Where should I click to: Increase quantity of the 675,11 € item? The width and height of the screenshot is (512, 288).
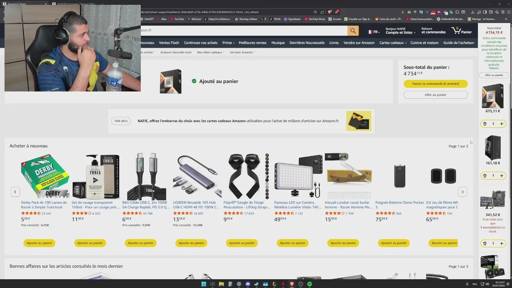(x=502, y=124)
